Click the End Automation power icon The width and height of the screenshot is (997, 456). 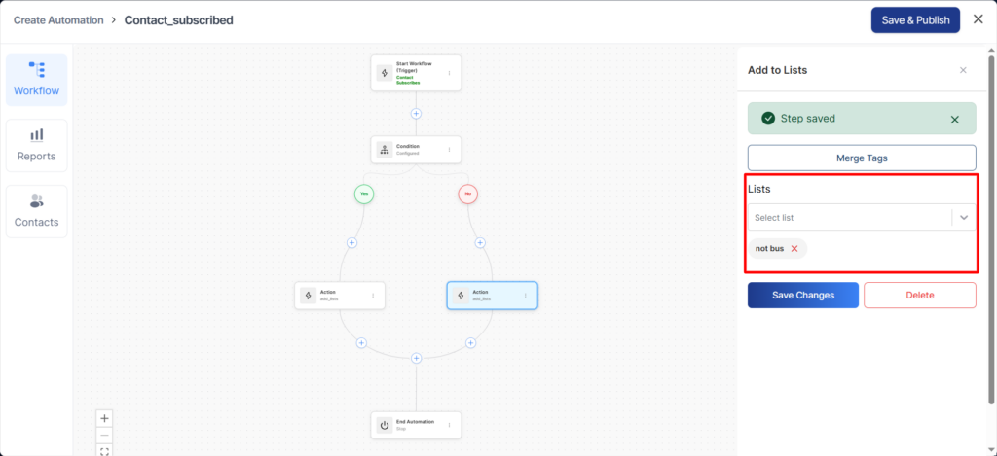point(385,425)
